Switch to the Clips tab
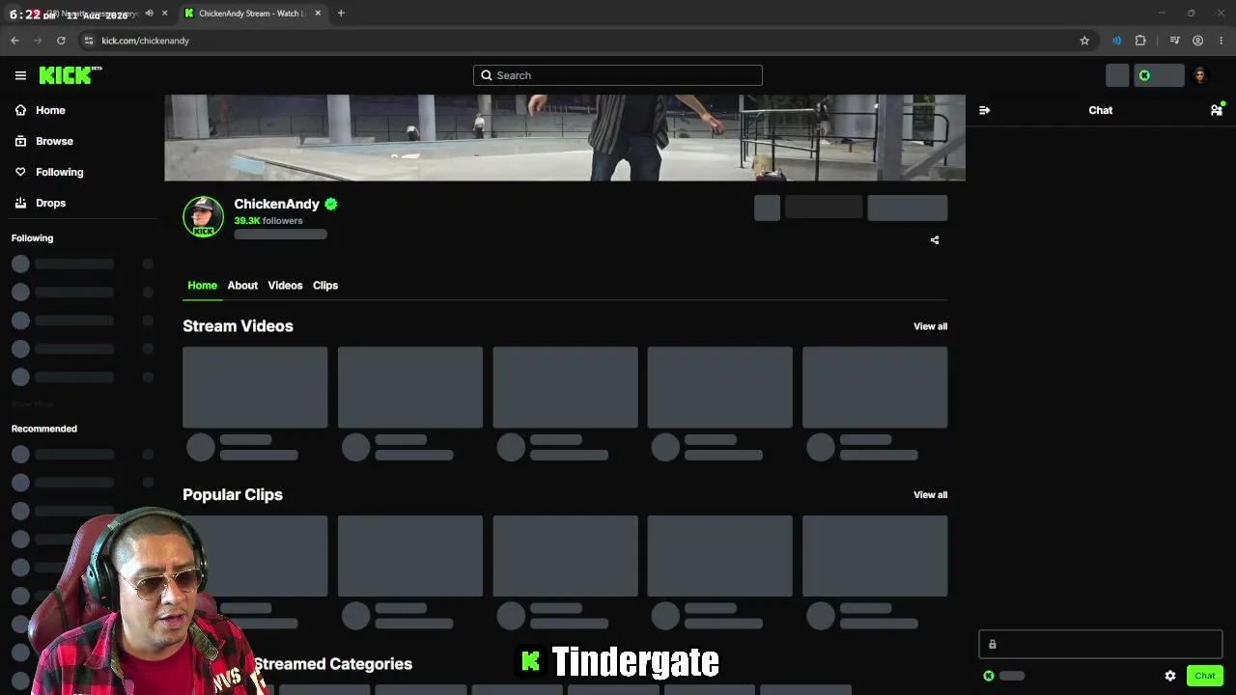Image resolution: width=1236 pixels, height=695 pixels. click(325, 286)
